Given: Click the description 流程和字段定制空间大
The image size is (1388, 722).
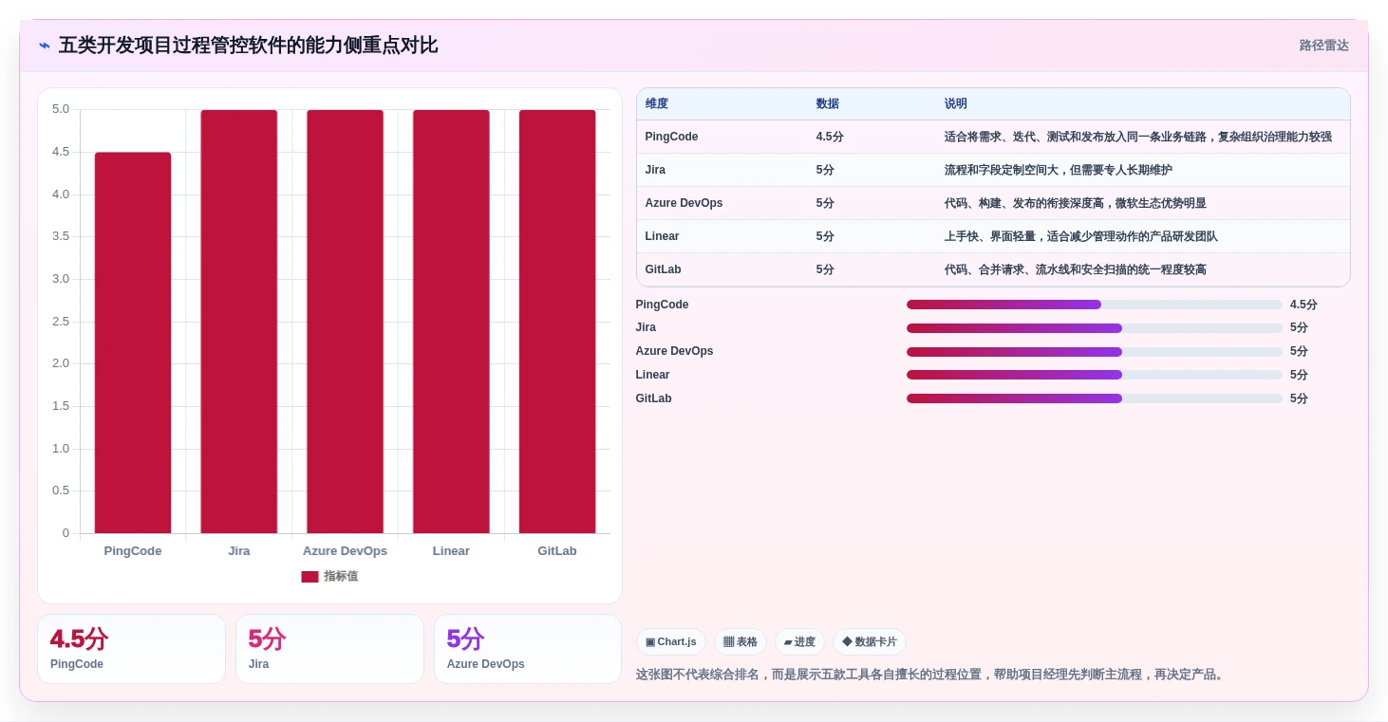Looking at the screenshot, I should (1059, 170).
